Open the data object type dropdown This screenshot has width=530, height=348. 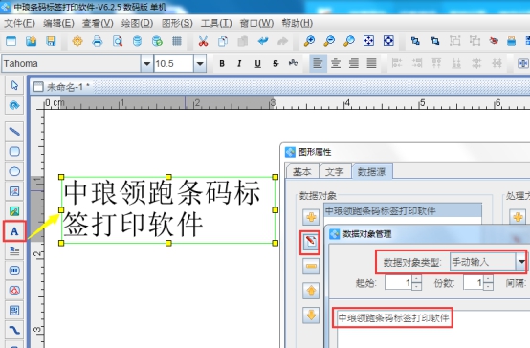tap(521, 262)
